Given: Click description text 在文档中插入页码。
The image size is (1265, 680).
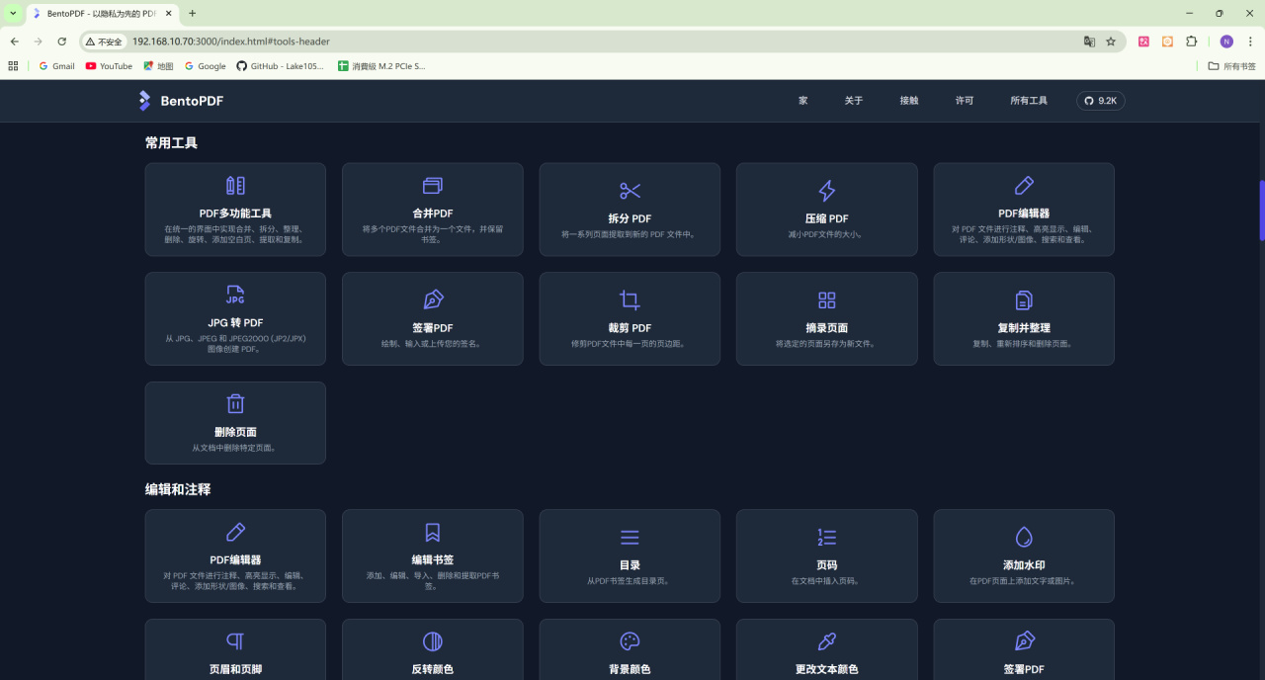Looking at the screenshot, I should 826,581.
